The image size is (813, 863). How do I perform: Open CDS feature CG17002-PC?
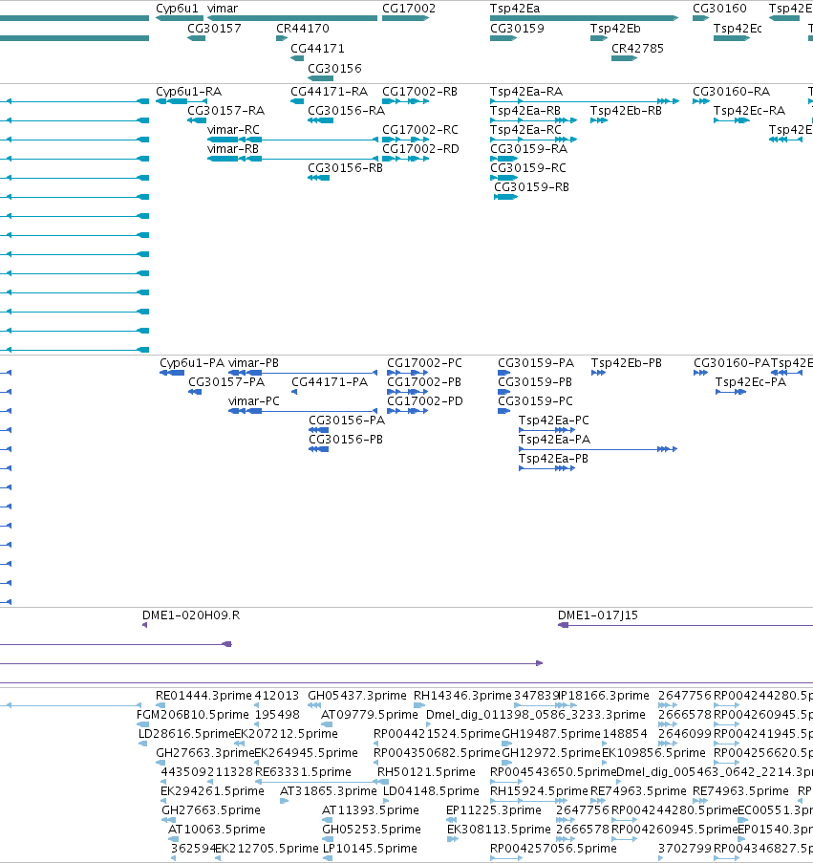(424, 363)
